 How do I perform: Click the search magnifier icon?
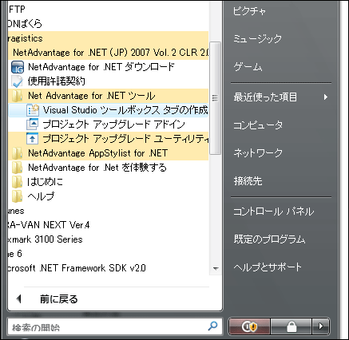pos(212,326)
